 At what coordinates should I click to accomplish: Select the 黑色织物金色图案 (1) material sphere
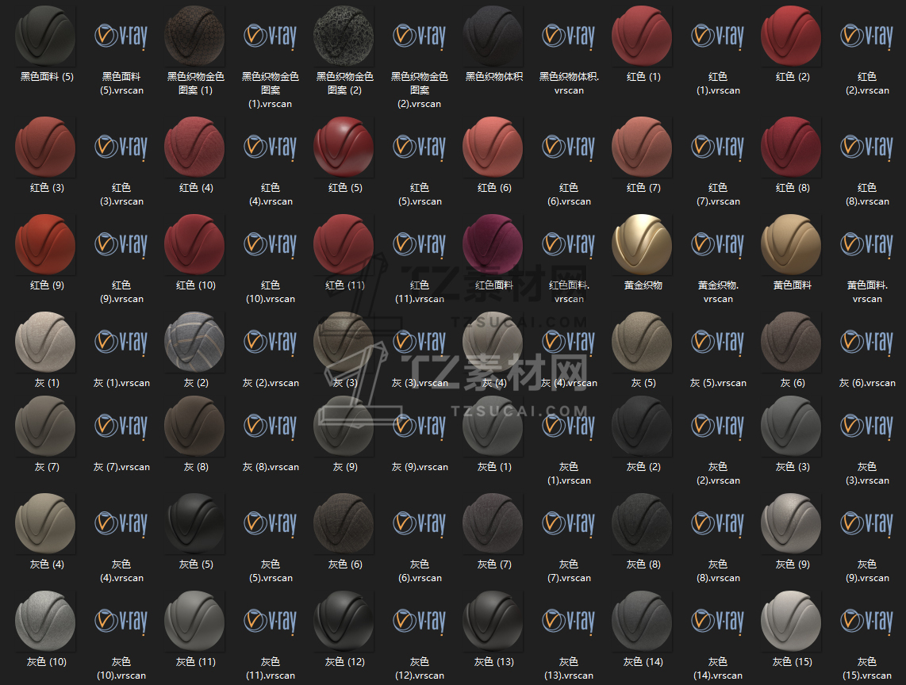click(194, 36)
